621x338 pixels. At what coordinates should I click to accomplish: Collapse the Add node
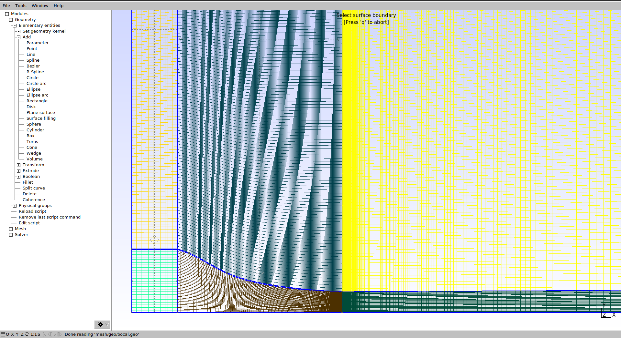click(18, 37)
